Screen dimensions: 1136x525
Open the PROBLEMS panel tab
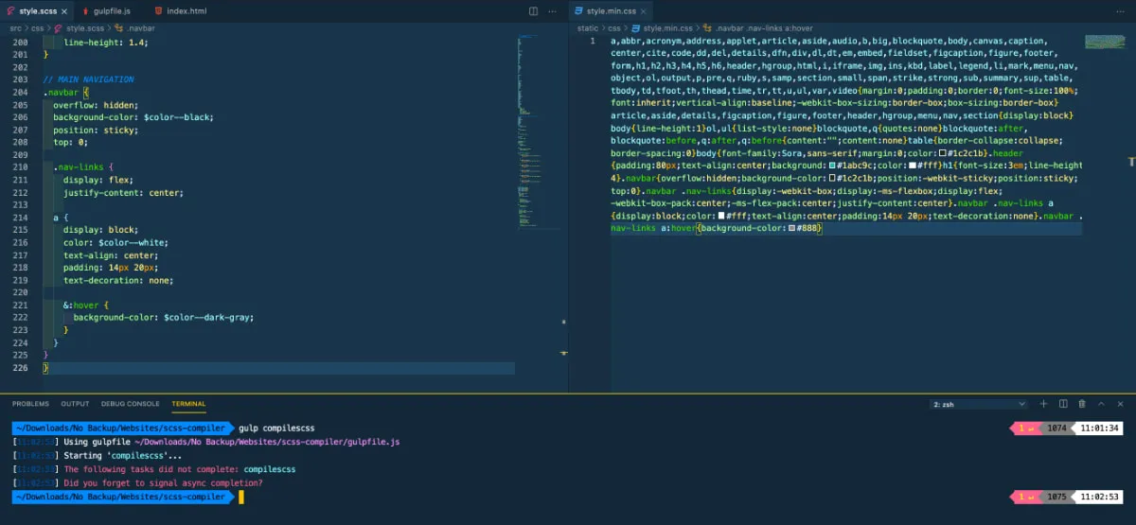click(x=30, y=404)
